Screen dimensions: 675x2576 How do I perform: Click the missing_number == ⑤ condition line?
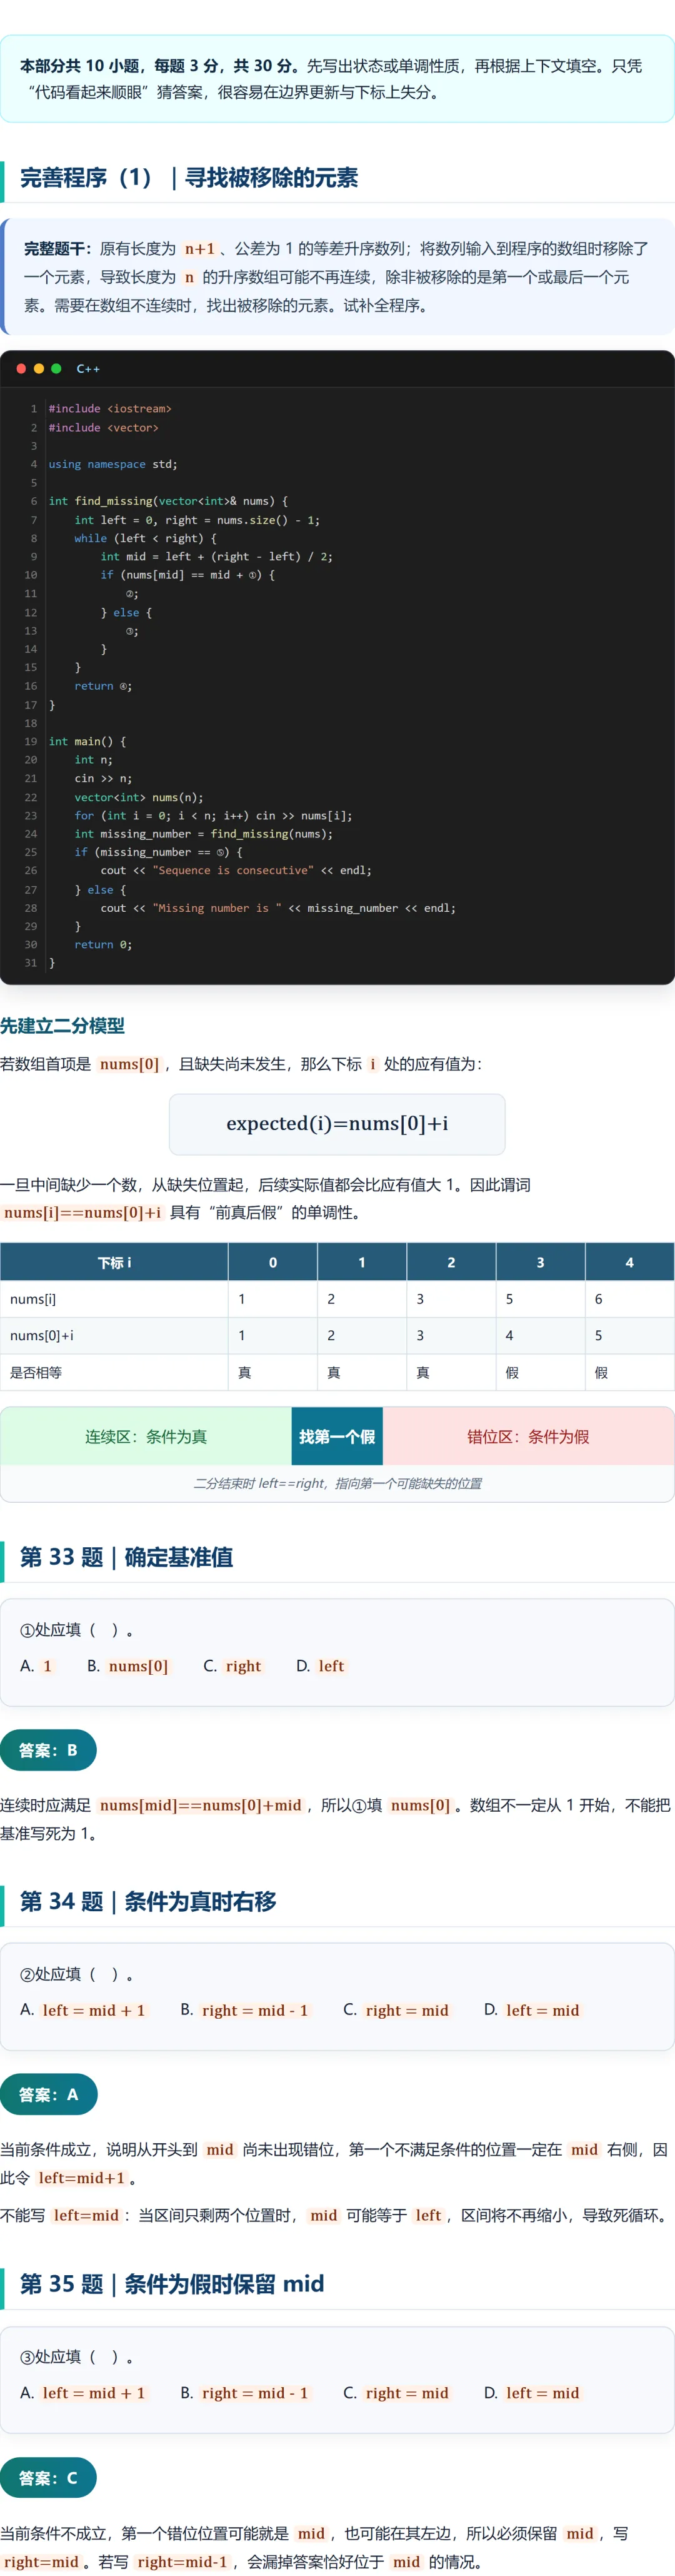tap(158, 852)
